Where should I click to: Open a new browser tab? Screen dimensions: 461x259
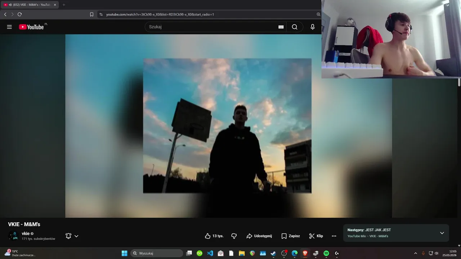(x=64, y=5)
